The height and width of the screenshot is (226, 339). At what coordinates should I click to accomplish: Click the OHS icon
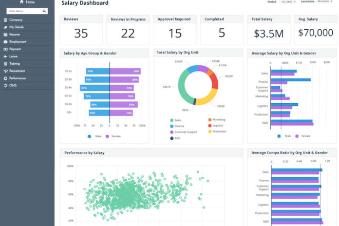[x=6, y=85]
